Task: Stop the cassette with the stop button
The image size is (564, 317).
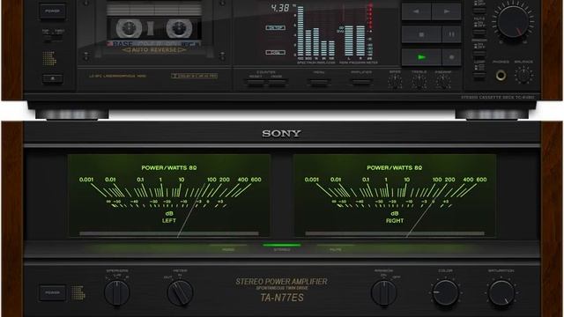Action: (421, 34)
